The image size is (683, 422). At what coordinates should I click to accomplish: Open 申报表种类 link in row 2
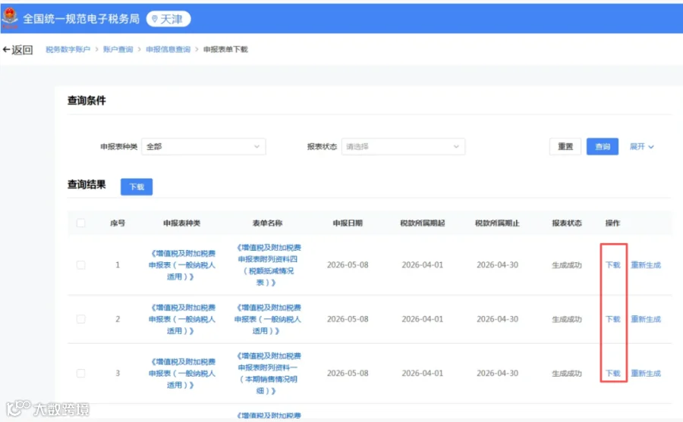[x=181, y=319]
